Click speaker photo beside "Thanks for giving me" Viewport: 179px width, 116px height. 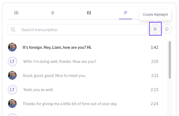pos(12,104)
